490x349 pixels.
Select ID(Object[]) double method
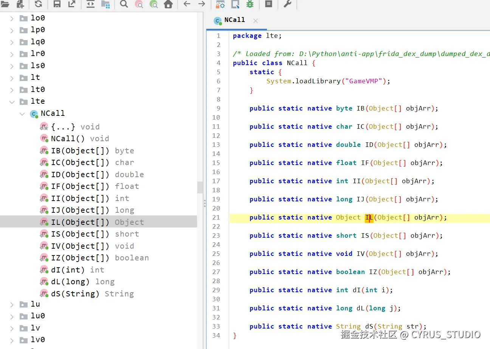click(x=98, y=174)
